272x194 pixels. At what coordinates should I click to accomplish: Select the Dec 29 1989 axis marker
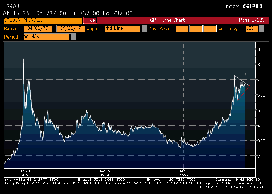[104, 173]
